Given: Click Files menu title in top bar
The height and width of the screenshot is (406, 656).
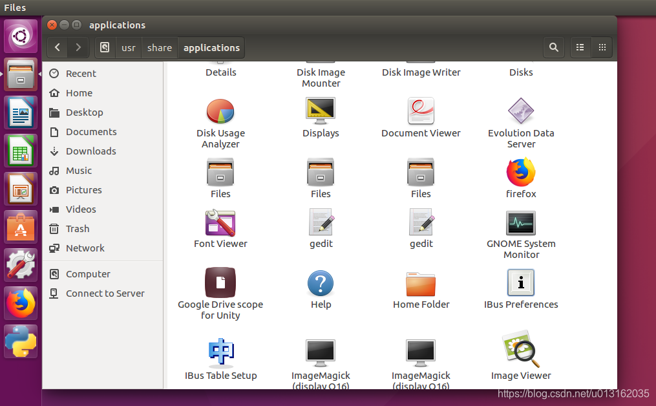Looking at the screenshot, I should [15, 8].
